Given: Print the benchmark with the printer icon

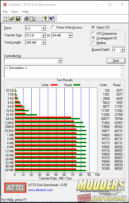Looking at the screenshot, I should pyautogui.click(x=26, y=19).
